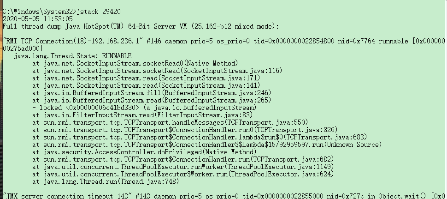Image resolution: width=447 pixels, height=199 pixels.
Task: Click the ConnectionHandler.run0 stack frame
Action: [185, 130]
